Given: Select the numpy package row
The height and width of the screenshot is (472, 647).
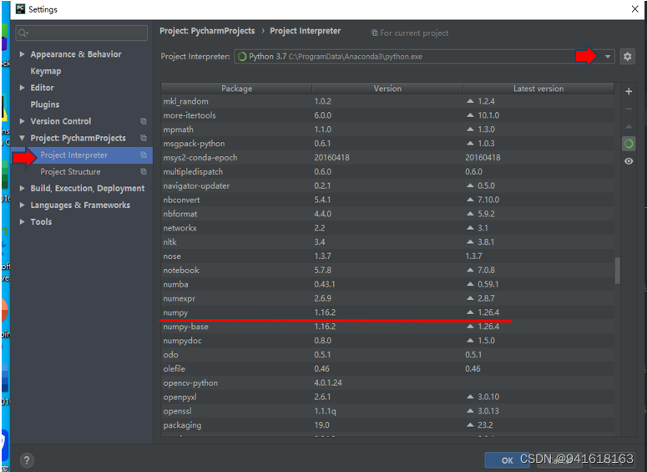Looking at the screenshot, I should [387, 312].
